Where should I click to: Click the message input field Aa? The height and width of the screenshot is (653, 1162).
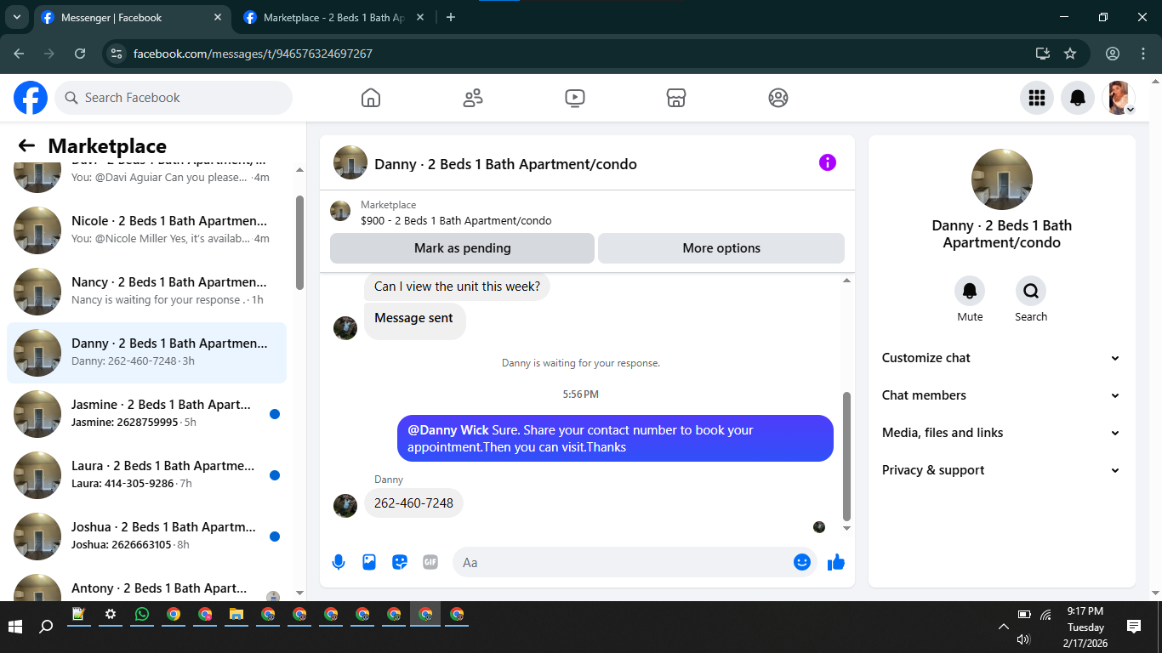[622, 562]
